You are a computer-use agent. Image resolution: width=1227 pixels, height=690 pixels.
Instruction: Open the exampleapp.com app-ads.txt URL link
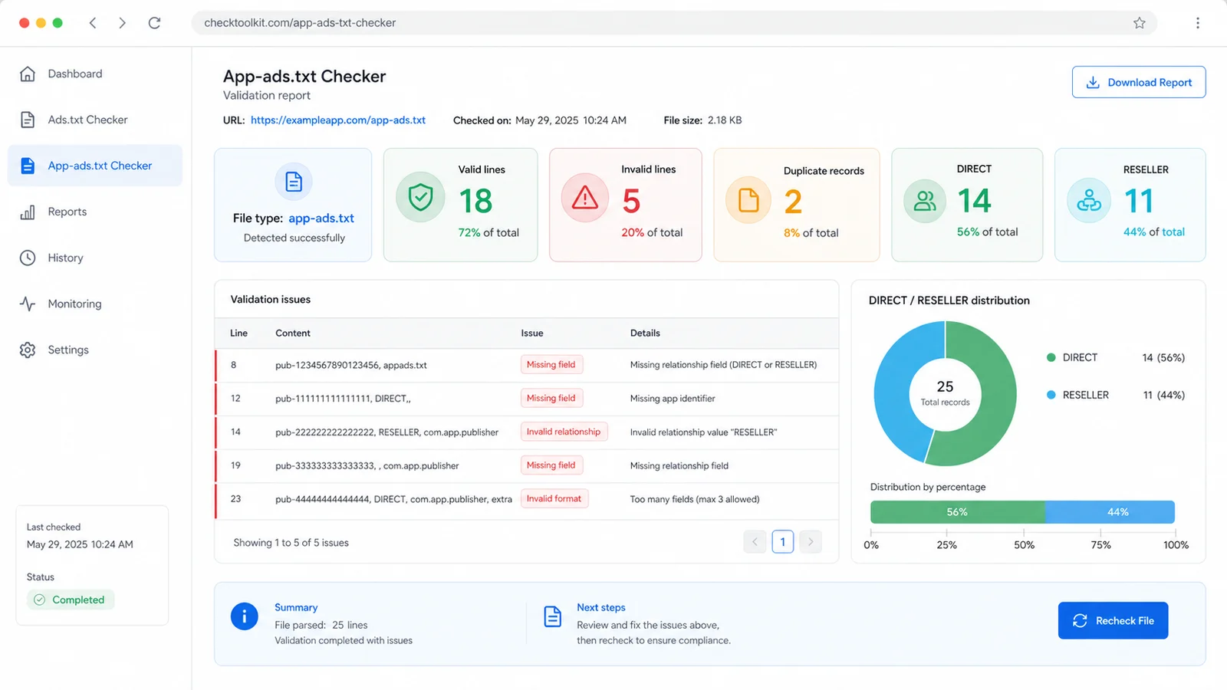[338, 120]
